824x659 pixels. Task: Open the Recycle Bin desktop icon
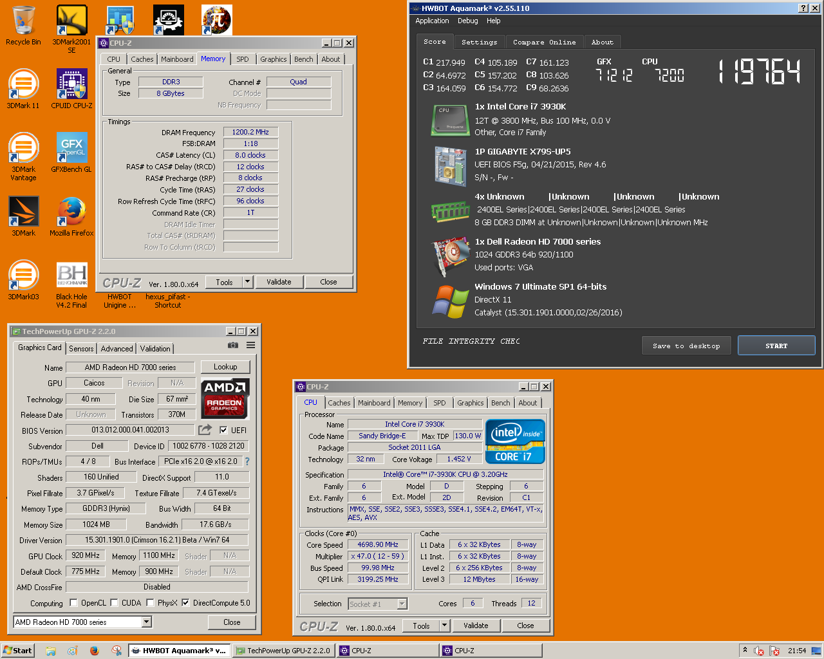tap(23, 26)
